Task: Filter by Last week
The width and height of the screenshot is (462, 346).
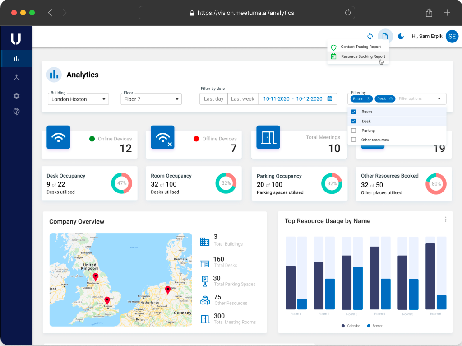Action: [242, 99]
